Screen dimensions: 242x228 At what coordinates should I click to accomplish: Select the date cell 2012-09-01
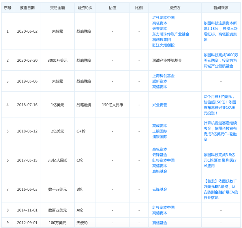27,223
